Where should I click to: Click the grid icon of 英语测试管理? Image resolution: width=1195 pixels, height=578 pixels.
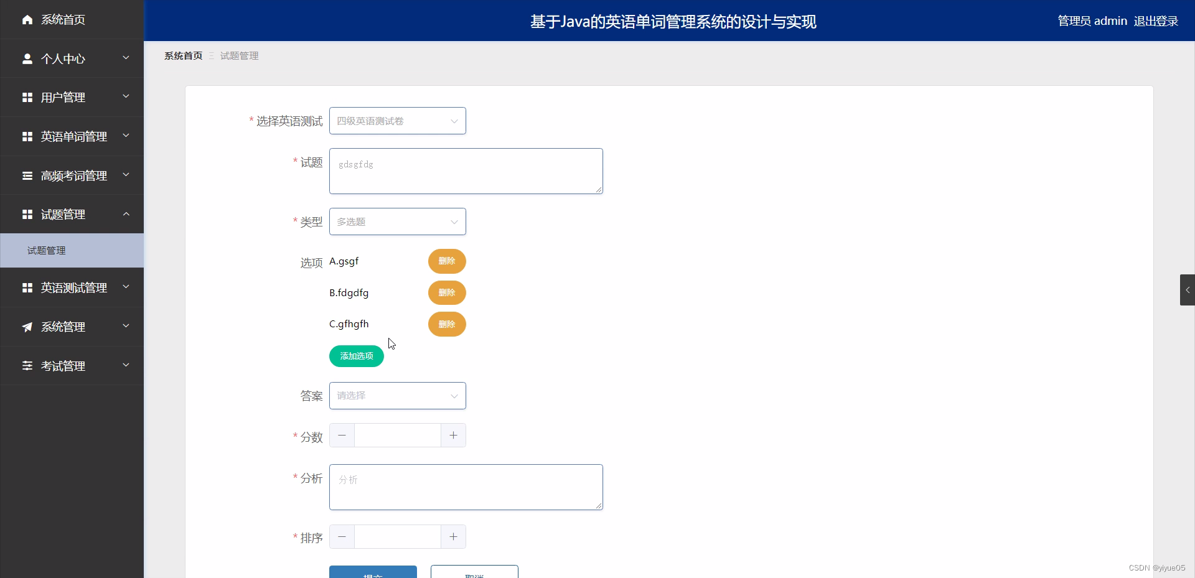pyautogui.click(x=26, y=287)
